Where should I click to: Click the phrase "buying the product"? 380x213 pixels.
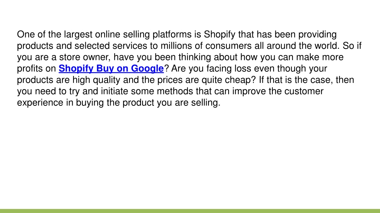(x=115, y=103)
